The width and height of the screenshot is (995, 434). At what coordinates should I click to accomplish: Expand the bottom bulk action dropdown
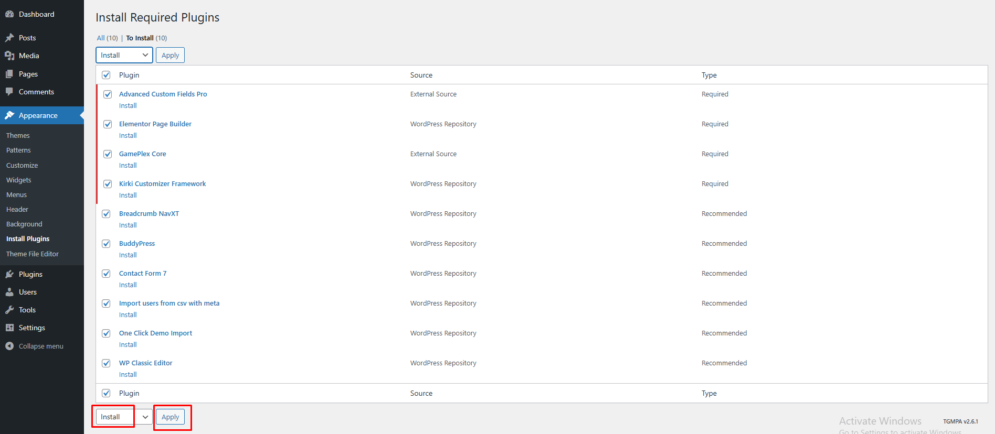(124, 417)
